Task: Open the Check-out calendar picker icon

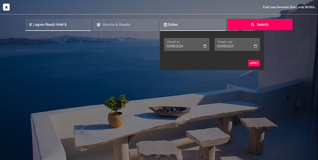Action: (x=256, y=46)
